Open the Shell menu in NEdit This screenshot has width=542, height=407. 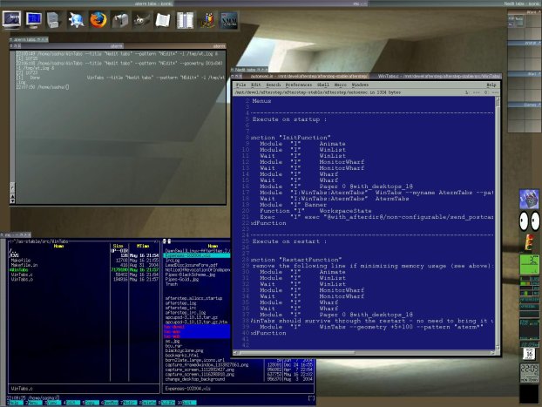click(x=323, y=85)
